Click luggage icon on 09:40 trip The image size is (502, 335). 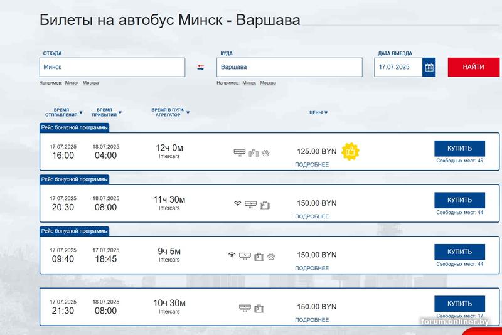pyautogui.click(x=259, y=257)
